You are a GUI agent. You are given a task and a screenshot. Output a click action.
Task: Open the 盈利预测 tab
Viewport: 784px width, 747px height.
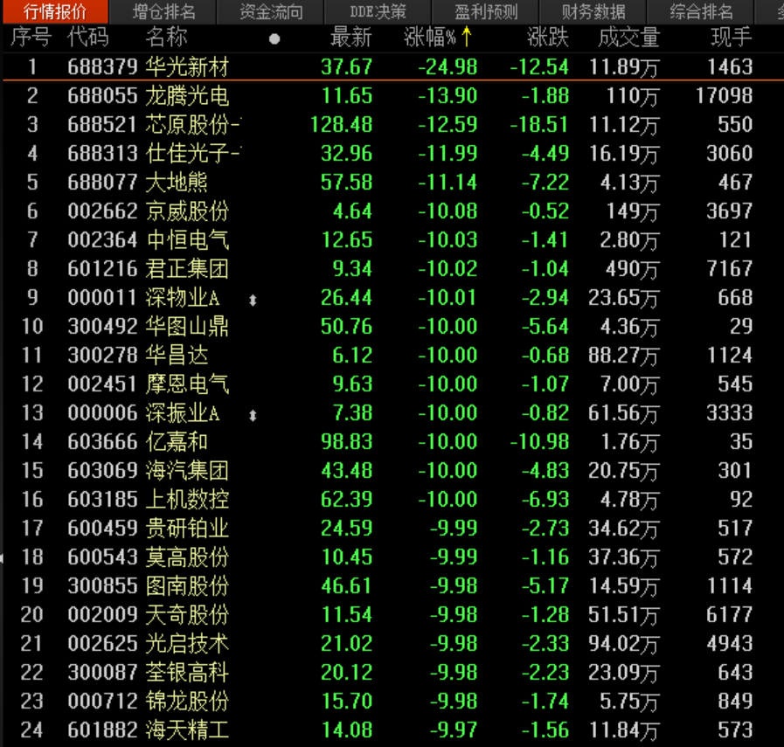485,11
